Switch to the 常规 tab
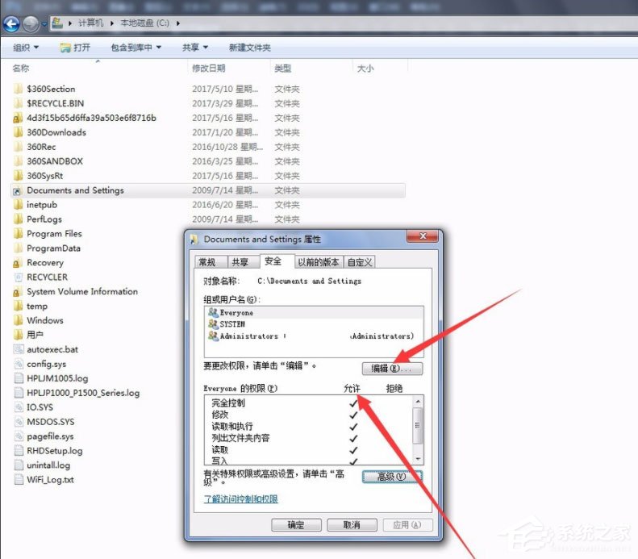Viewport: 638px width, 559px height. pyautogui.click(x=207, y=262)
